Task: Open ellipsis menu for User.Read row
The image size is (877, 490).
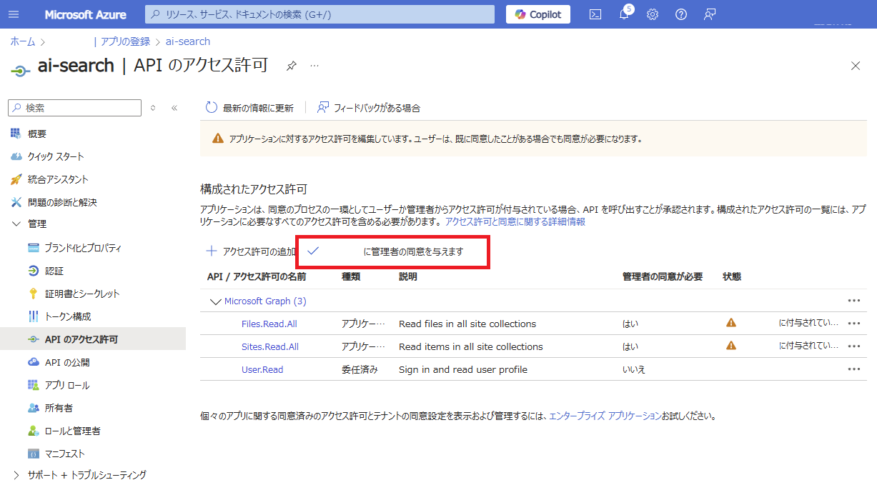Action: [x=853, y=369]
